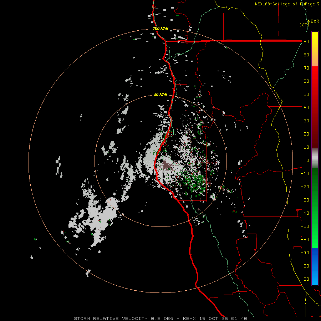Click the -40 scale label
The height and width of the screenshot is (321, 321).
point(305,213)
